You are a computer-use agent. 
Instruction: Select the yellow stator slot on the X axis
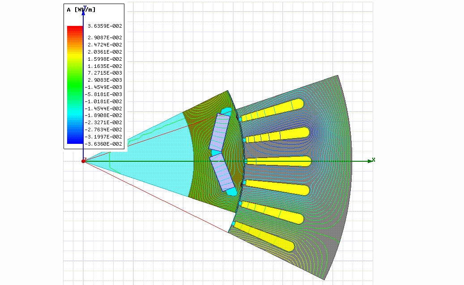point(278,161)
